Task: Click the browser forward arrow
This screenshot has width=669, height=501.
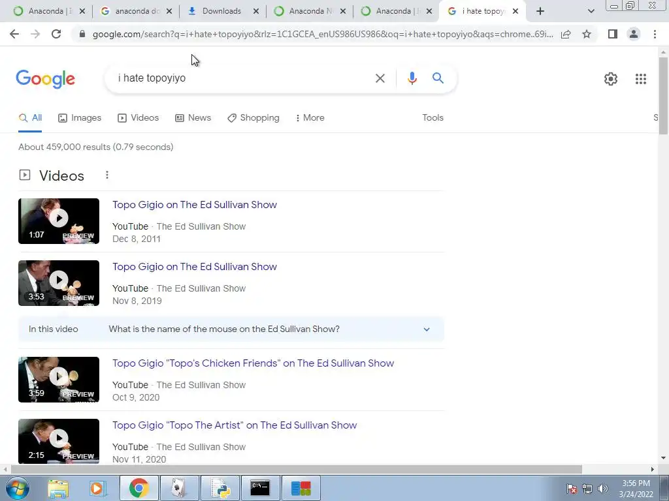Action: (35, 34)
